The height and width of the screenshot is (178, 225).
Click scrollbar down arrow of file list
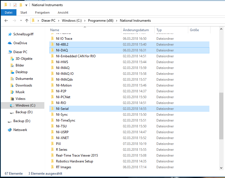[x=221, y=168]
